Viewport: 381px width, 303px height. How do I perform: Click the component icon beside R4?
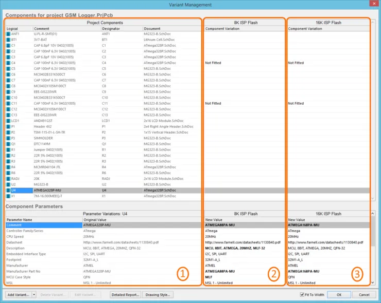(x=8, y=167)
